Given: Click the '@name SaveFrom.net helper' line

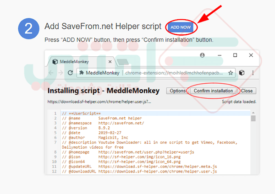Looking at the screenshot, I should coord(102,119).
